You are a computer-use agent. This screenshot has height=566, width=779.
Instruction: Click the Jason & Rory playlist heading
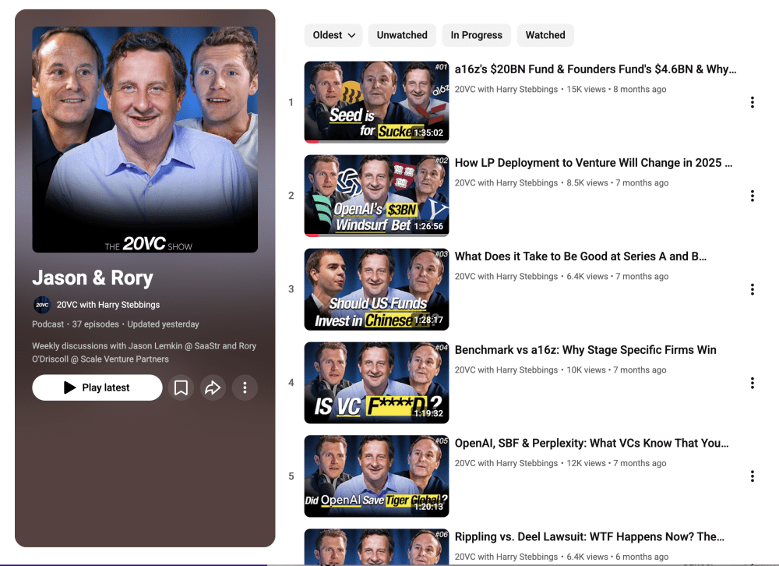[x=93, y=278]
